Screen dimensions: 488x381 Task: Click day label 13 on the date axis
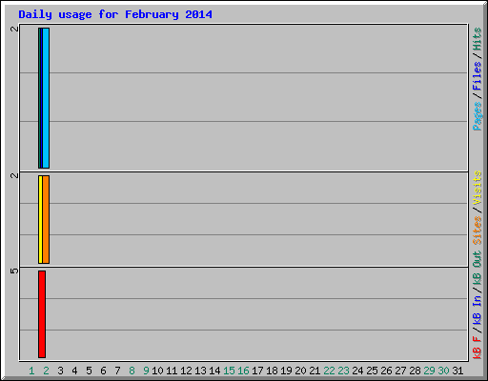[x=200, y=371]
